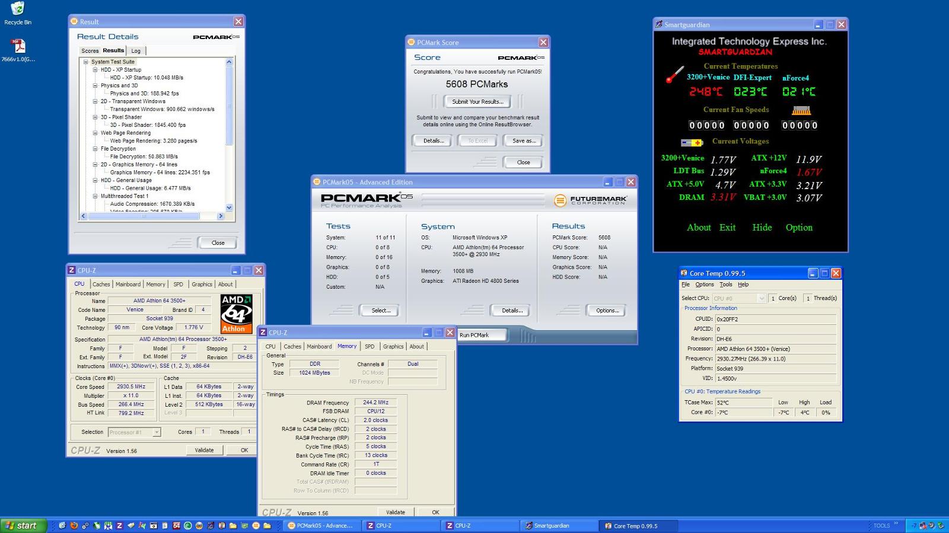
Task: Collapse the 3D - Pixel Shader node
Action: tap(95, 117)
